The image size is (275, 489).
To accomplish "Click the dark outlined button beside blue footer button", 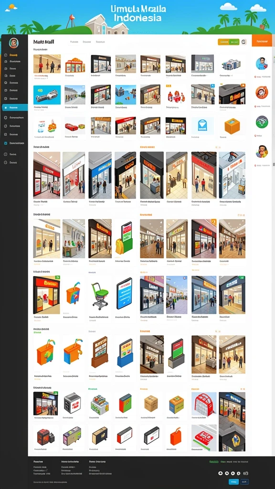I will [244, 481].
